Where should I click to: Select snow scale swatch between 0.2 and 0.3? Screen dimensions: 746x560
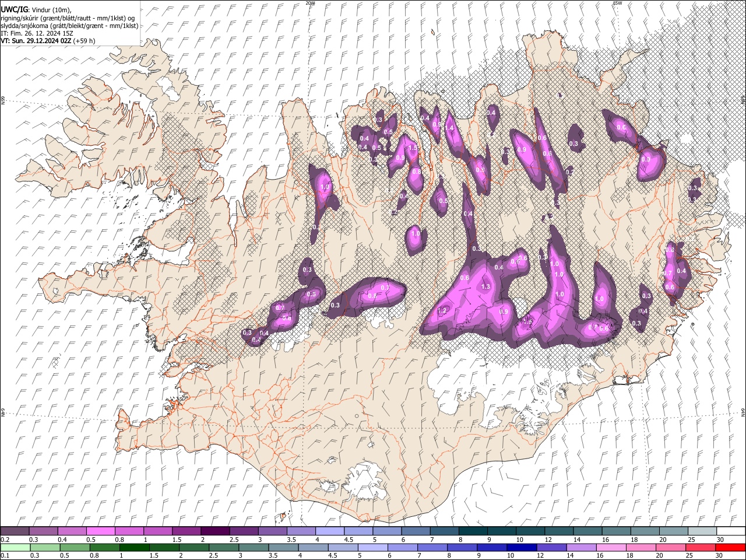(15, 531)
